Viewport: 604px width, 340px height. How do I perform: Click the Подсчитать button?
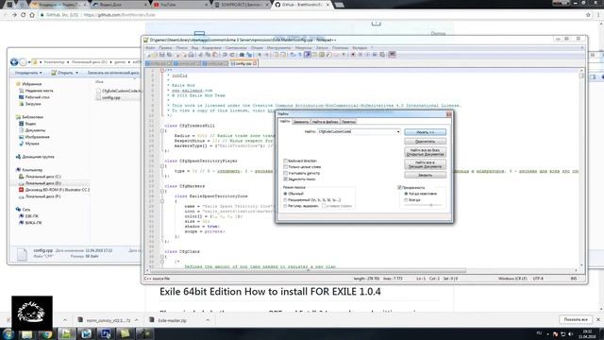[x=426, y=142]
